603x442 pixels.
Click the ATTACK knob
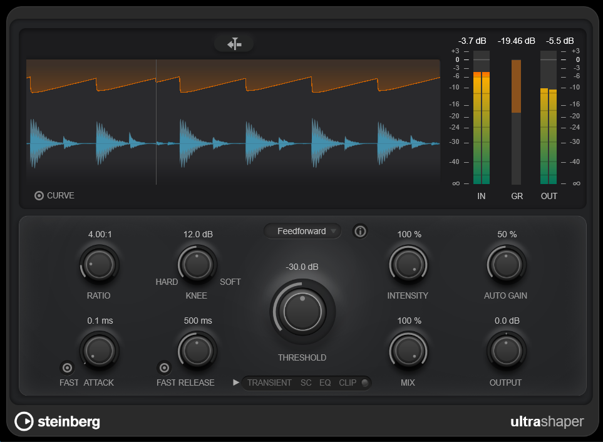tap(99, 351)
